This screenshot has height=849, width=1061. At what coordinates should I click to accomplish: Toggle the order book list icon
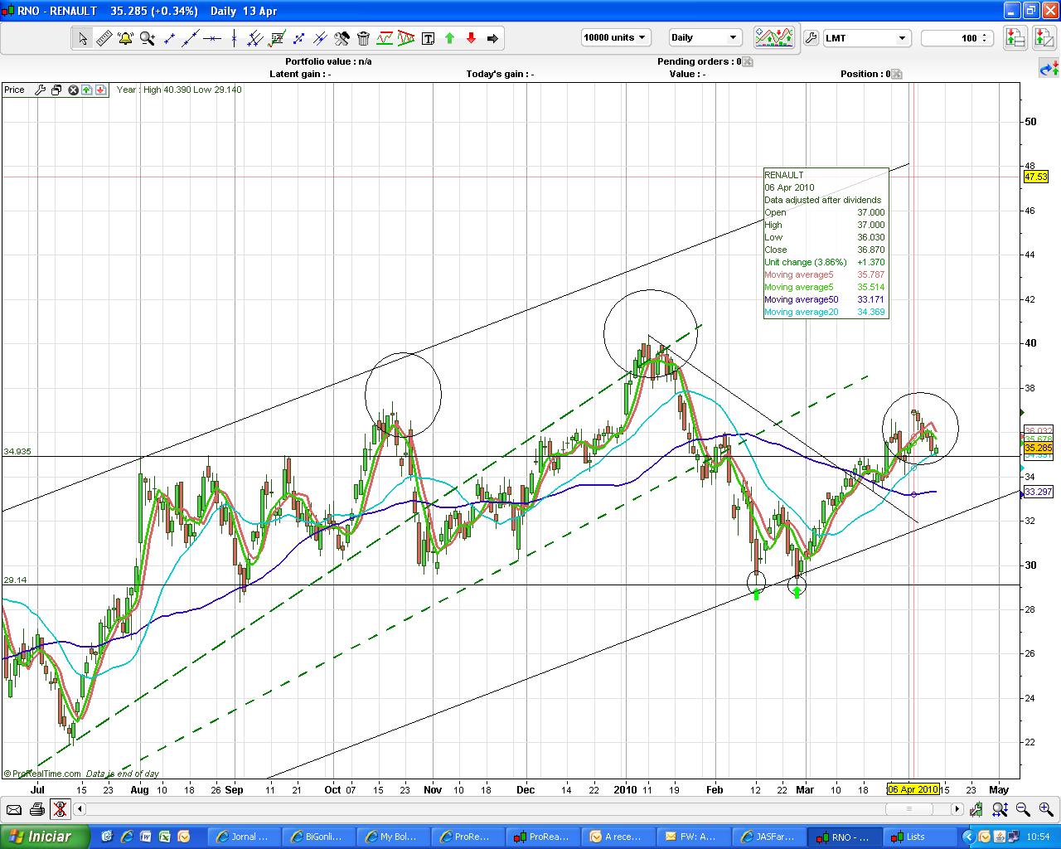(x=1015, y=37)
